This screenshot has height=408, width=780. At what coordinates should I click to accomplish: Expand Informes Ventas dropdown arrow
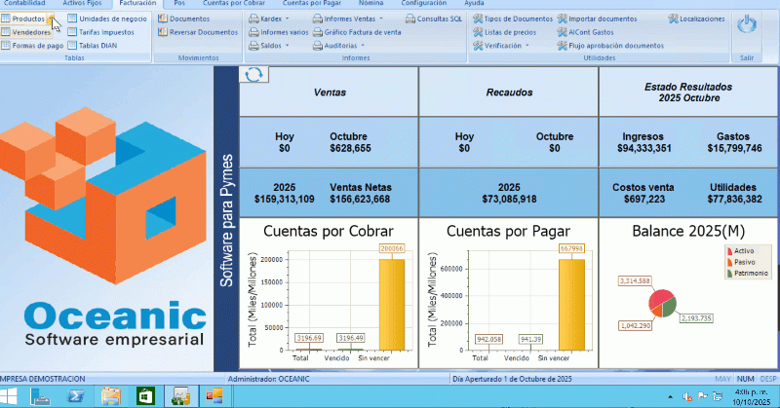381,19
